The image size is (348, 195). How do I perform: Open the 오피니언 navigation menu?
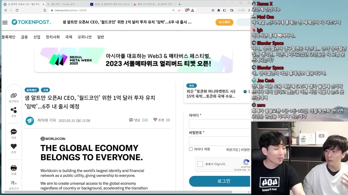[x=85, y=37]
